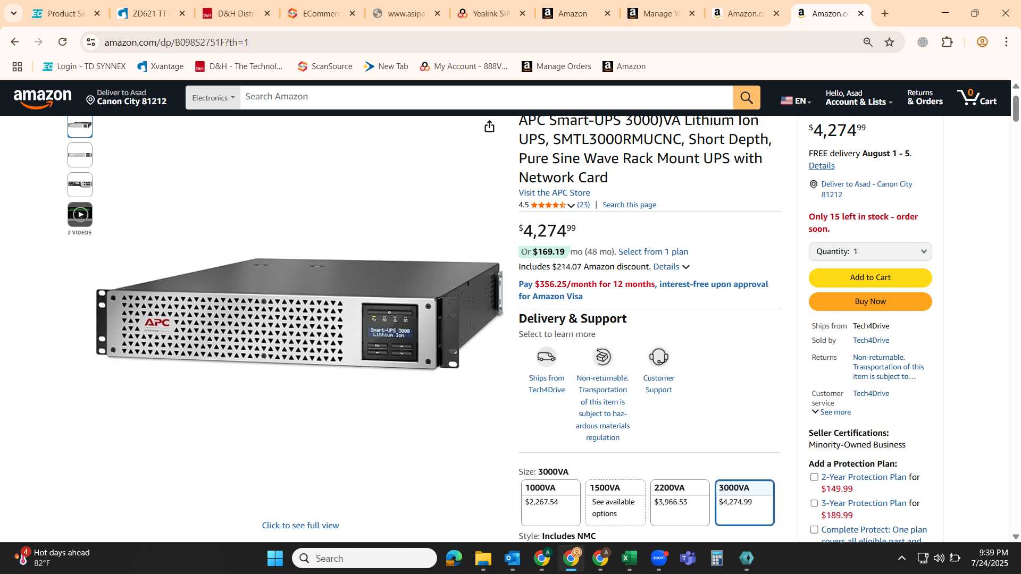Screen dimensions: 1021x574
Task: Enable the Complete Protect plan checkbox
Action: point(814,530)
